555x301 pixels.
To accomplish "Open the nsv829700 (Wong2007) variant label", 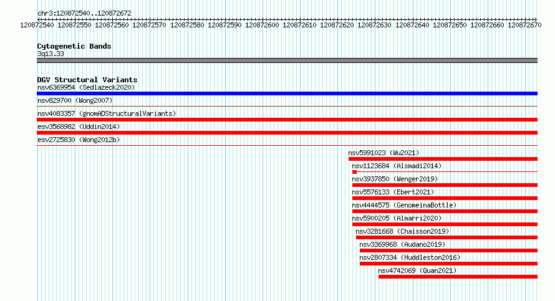I will pos(75,100).
